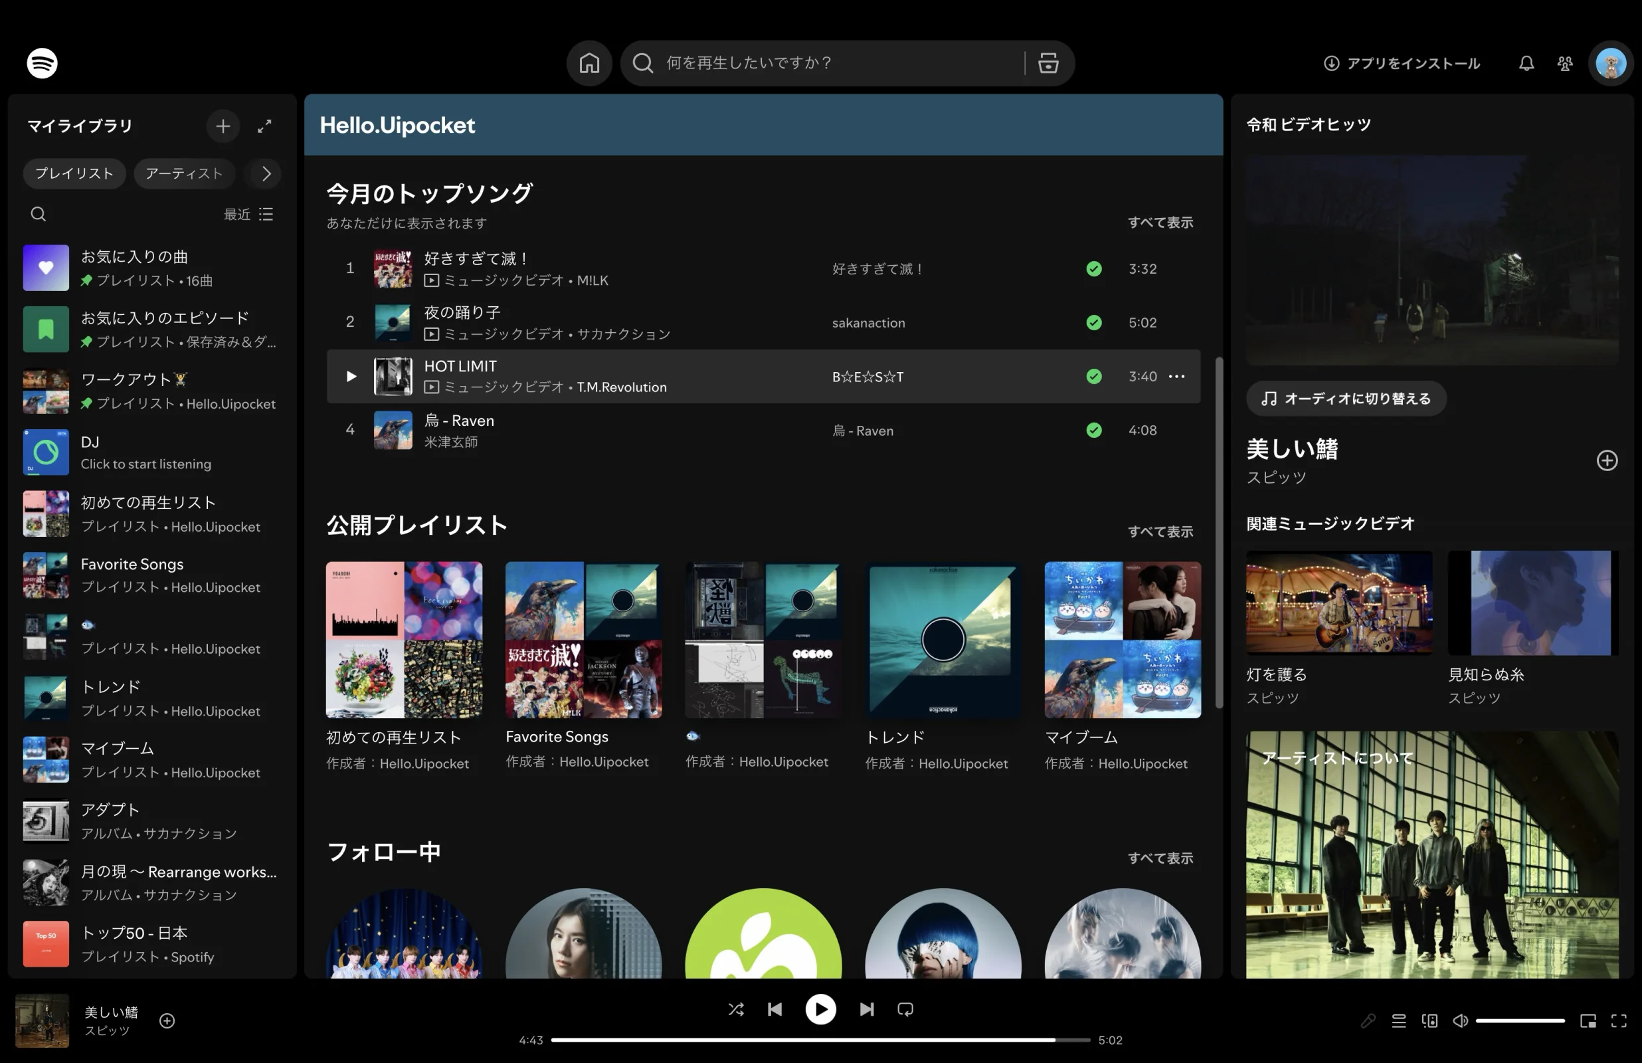This screenshot has height=1063, width=1642.
Task: Open 灯を護る related video thumbnail
Action: click(x=1338, y=603)
